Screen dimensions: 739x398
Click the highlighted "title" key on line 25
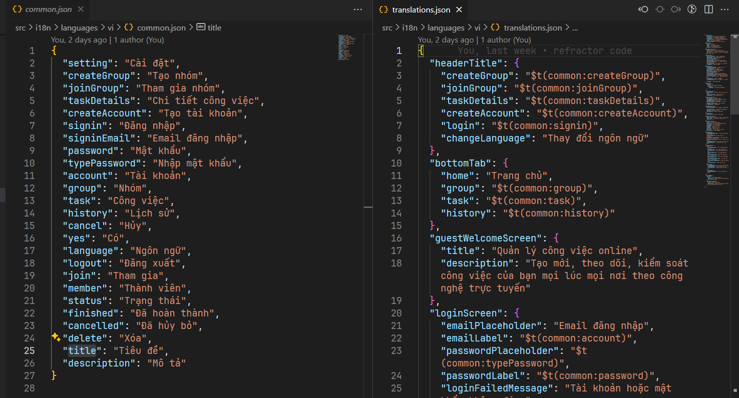coord(82,350)
